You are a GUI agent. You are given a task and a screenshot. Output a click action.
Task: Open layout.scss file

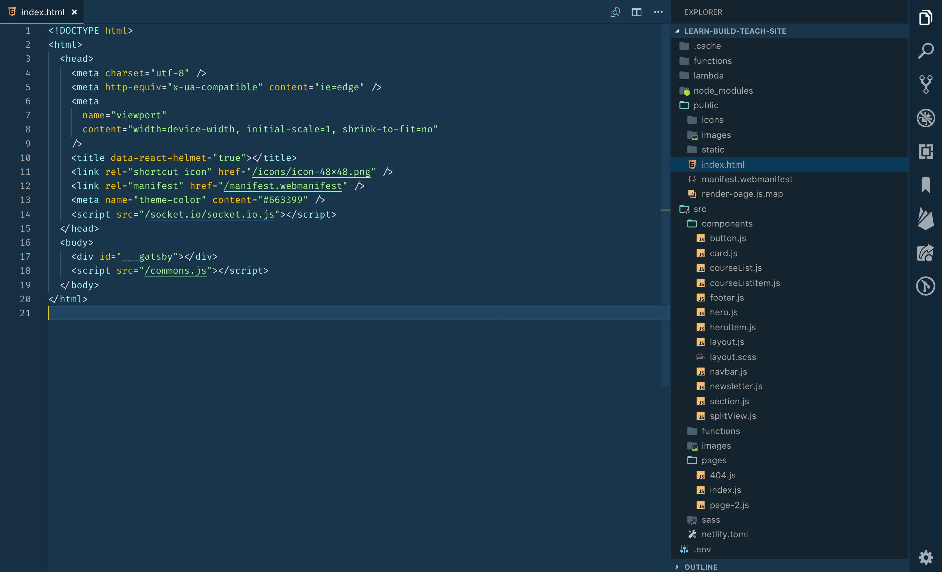(789, 357)
